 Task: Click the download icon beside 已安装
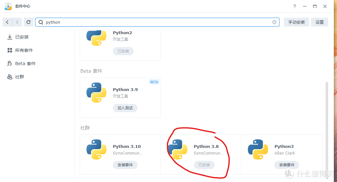(10, 37)
